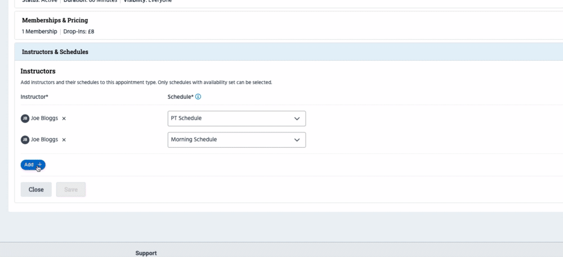563x257 pixels.
Task: Remove Joe Bloggs from the PT Schedule row
Action: click(x=64, y=118)
